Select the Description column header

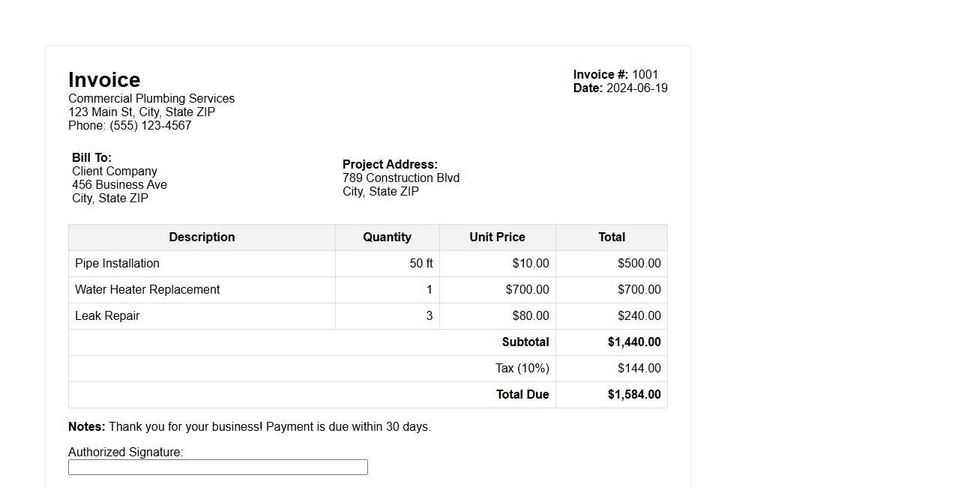[202, 237]
